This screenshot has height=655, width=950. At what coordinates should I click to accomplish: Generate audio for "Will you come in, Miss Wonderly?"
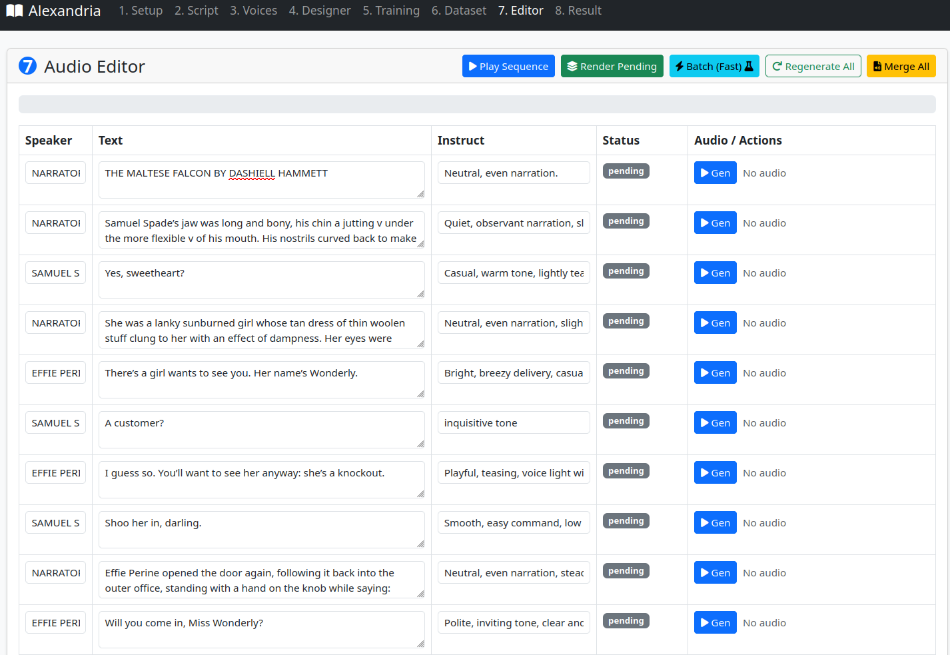[x=715, y=622]
